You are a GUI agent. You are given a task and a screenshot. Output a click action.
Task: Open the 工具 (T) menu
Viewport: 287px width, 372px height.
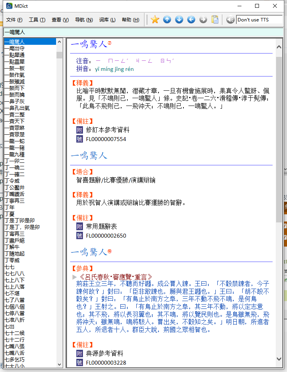coord(37,20)
